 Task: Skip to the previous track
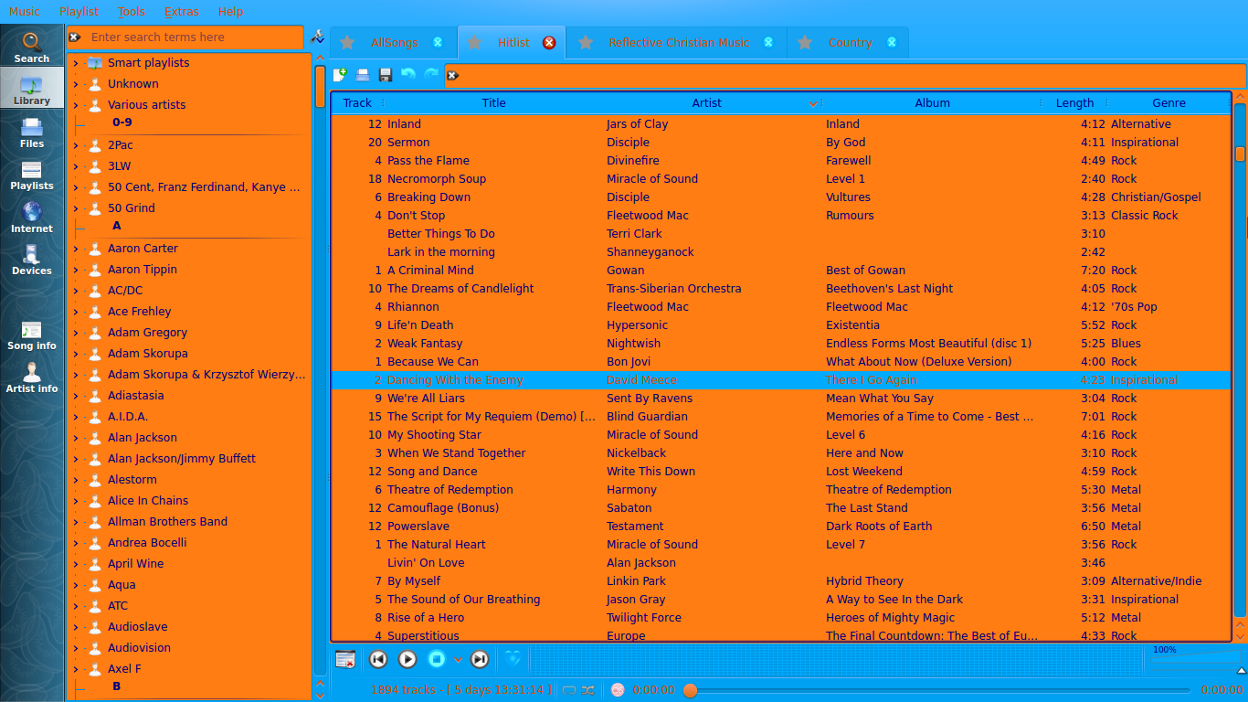[x=377, y=659]
